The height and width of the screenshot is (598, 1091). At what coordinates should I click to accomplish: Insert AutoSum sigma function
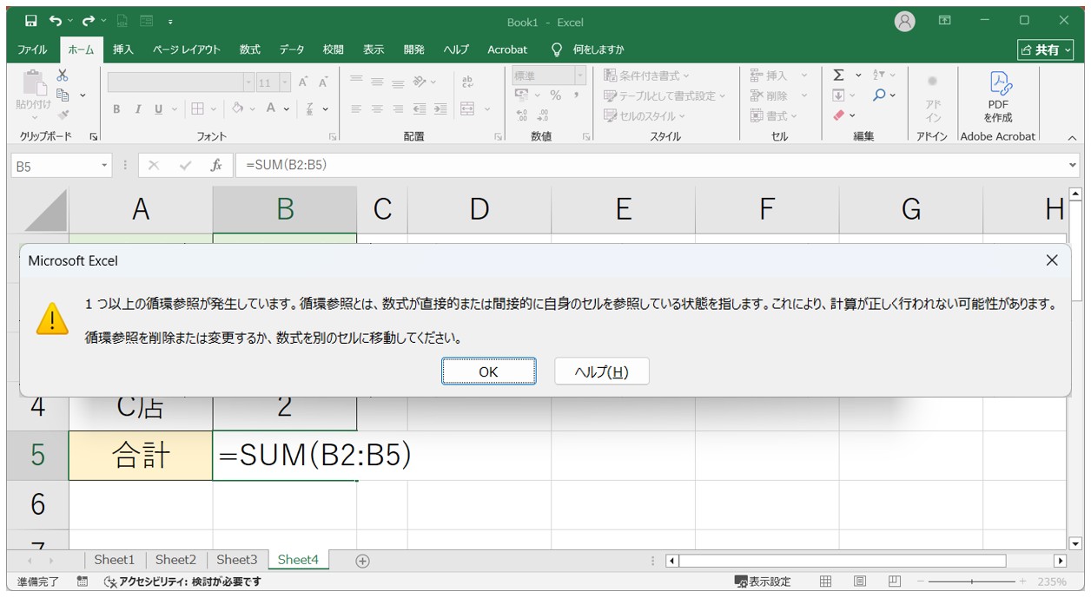tap(838, 76)
